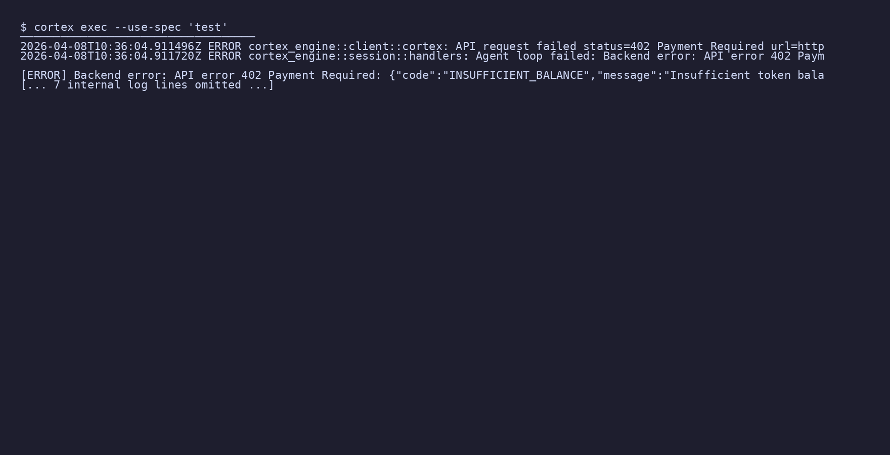
Task: Click the quoted 'test' argument
Action: click(208, 27)
